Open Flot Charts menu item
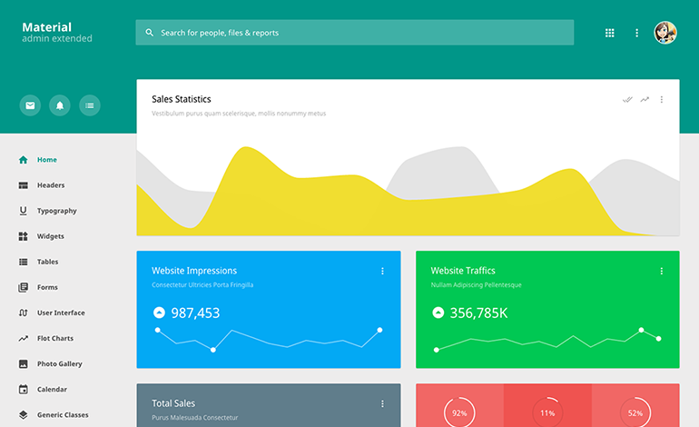The width and height of the screenshot is (699, 427). point(55,338)
